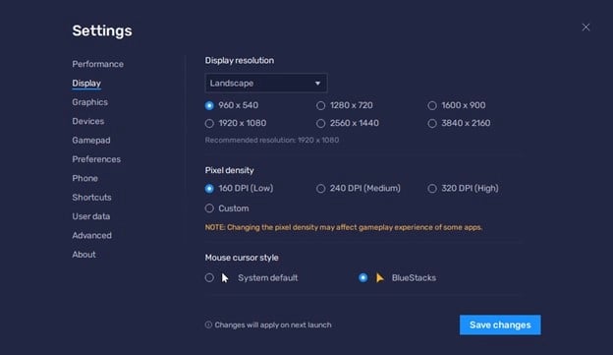This screenshot has width=613, height=355.
Task: Open Gamepad settings
Action: pyautogui.click(x=91, y=140)
